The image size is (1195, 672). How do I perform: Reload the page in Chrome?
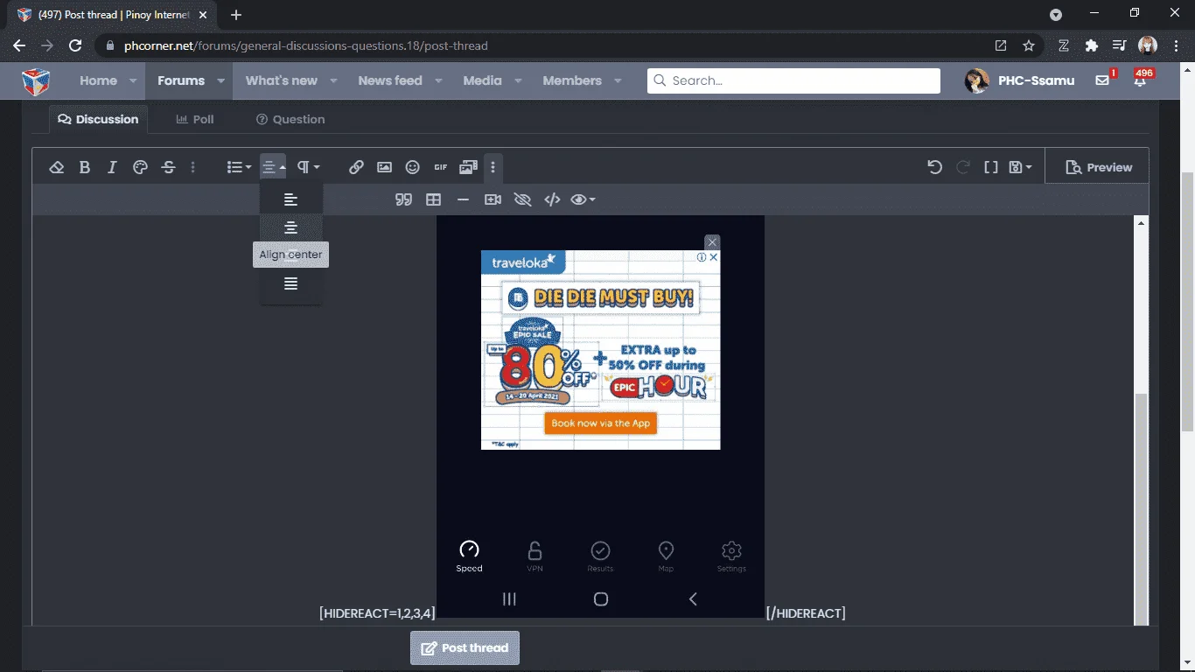pyautogui.click(x=75, y=45)
